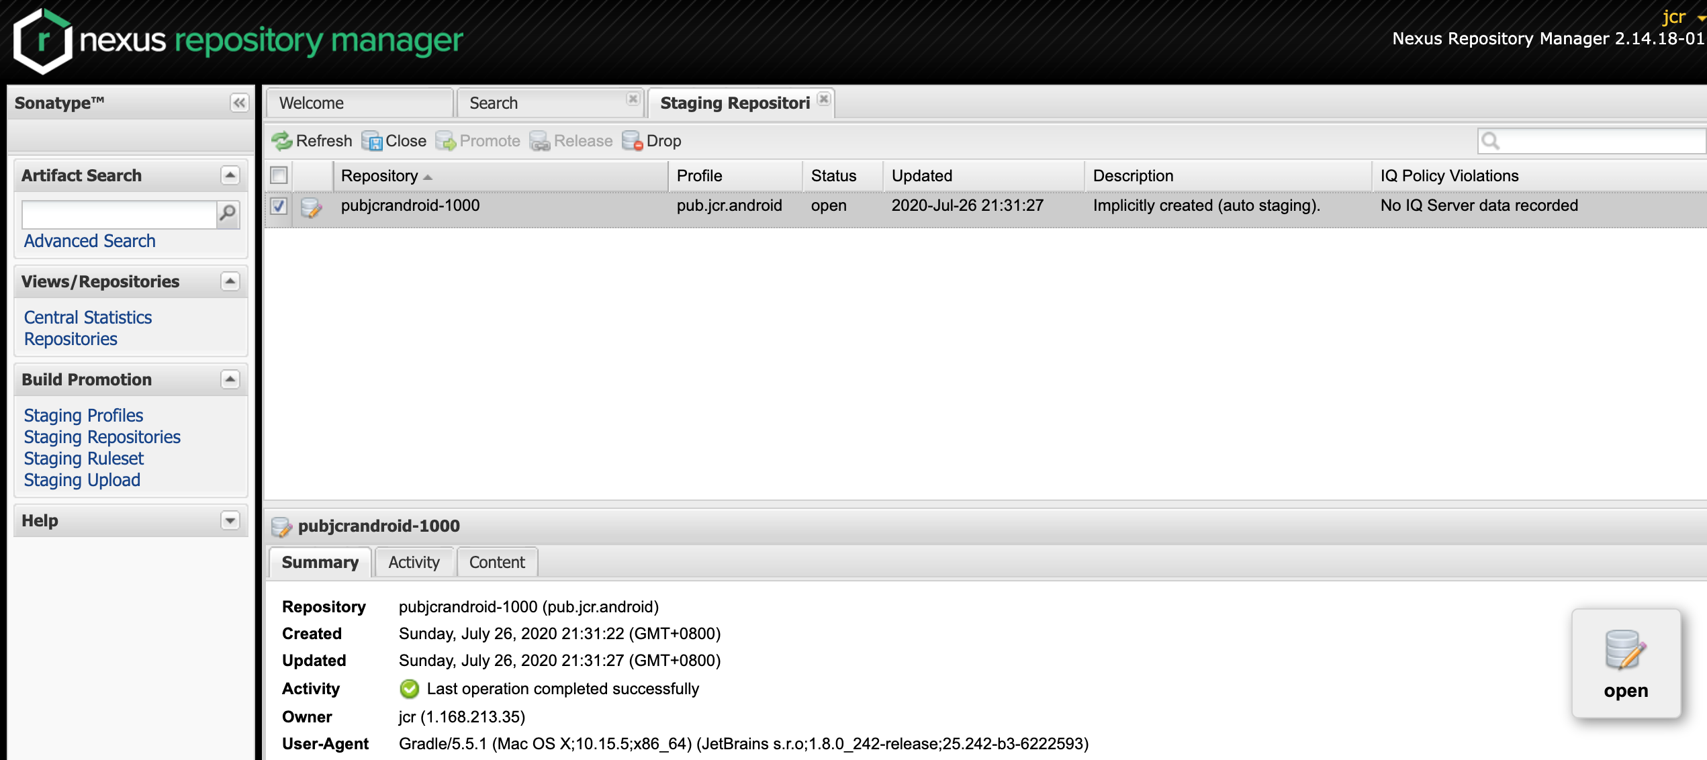Screen dimensions: 1707x760
Task: Switch to the Search tab
Action: click(549, 103)
